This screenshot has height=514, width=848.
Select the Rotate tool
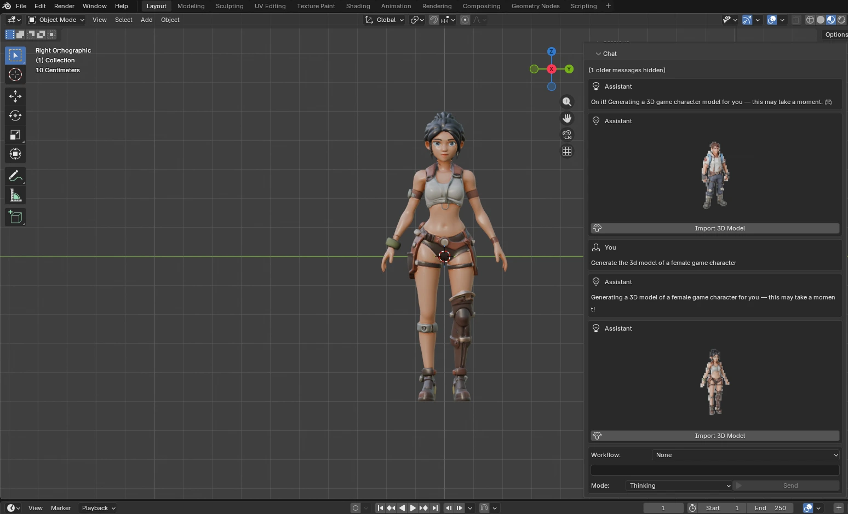click(x=15, y=115)
